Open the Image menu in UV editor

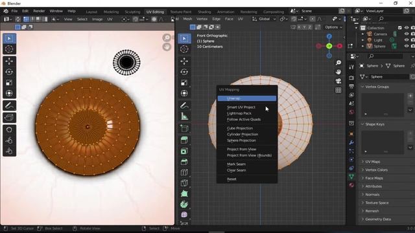[97, 19]
